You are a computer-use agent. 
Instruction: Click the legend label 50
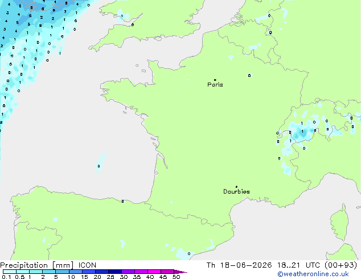(x=176, y=277)
